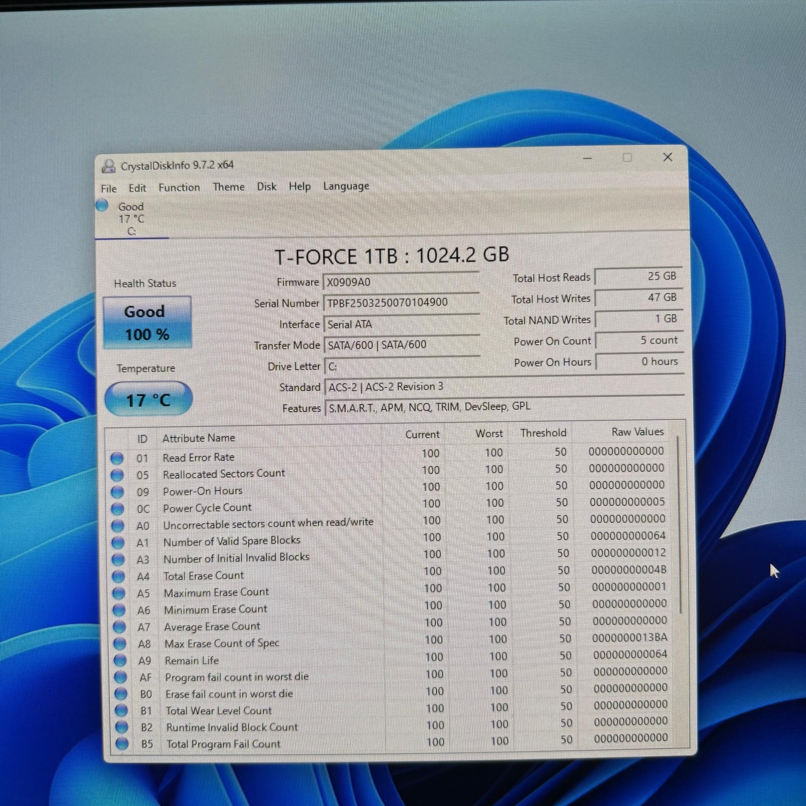Image resolution: width=806 pixels, height=806 pixels.
Task: Click the Total Host Writes value 47 GB
Action: coord(639,298)
